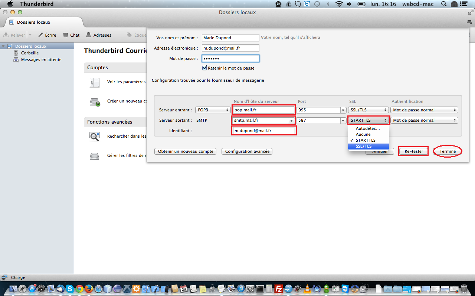
Task: Click the outgoing STARTTLS SSL dropdown
Action: [x=368, y=120]
